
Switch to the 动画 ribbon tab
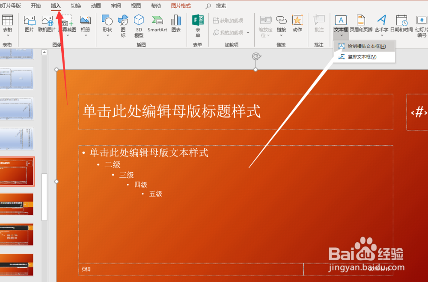coord(95,6)
